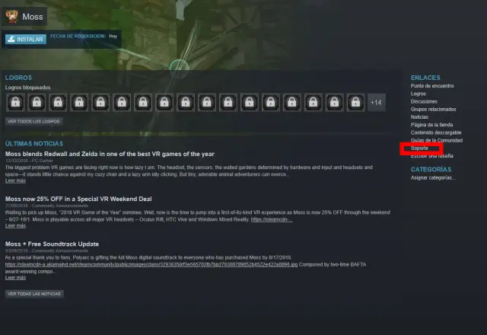
Task: Open Punto de encuentro link
Action: pyautogui.click(x=432, y=86)
